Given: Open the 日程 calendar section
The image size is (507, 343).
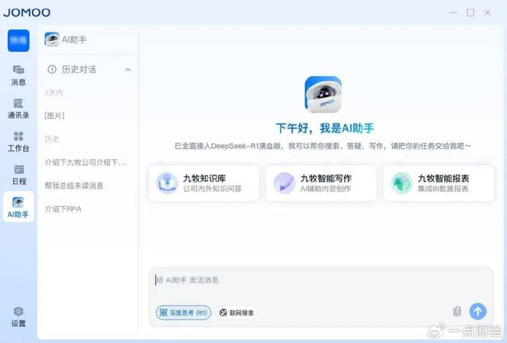Looking at the screenshot, I should [x=19, y=175].
